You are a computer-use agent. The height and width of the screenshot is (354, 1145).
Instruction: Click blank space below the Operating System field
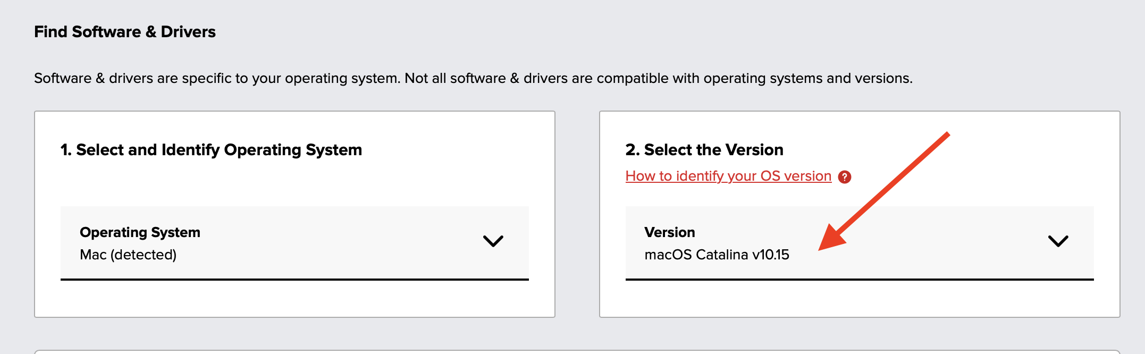(x=294, y=299)
